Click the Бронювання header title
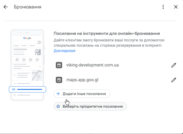Screen dimensions: 183x134 point(28,7)
